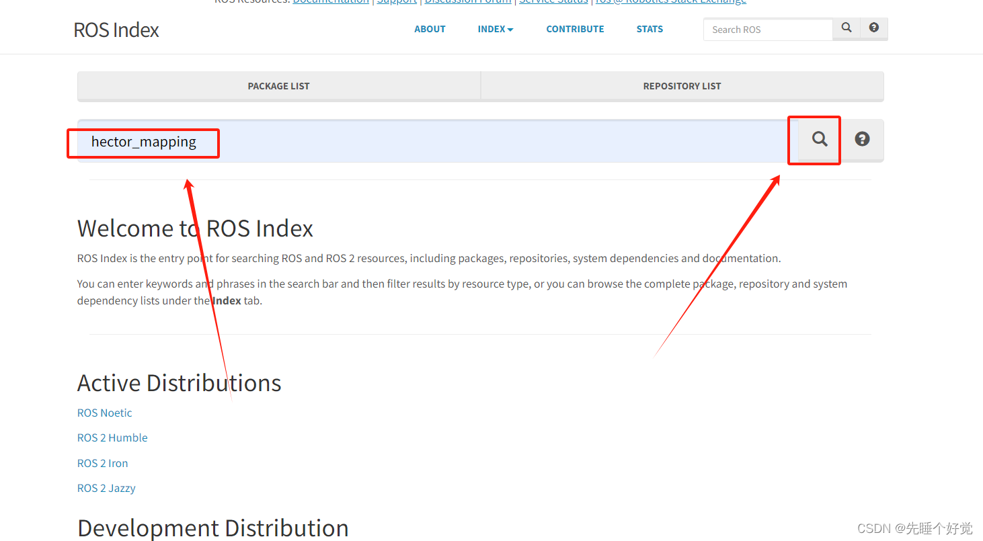Go to the ABOUT page
This screenshot has width=983, height=541.
(430, 29)
